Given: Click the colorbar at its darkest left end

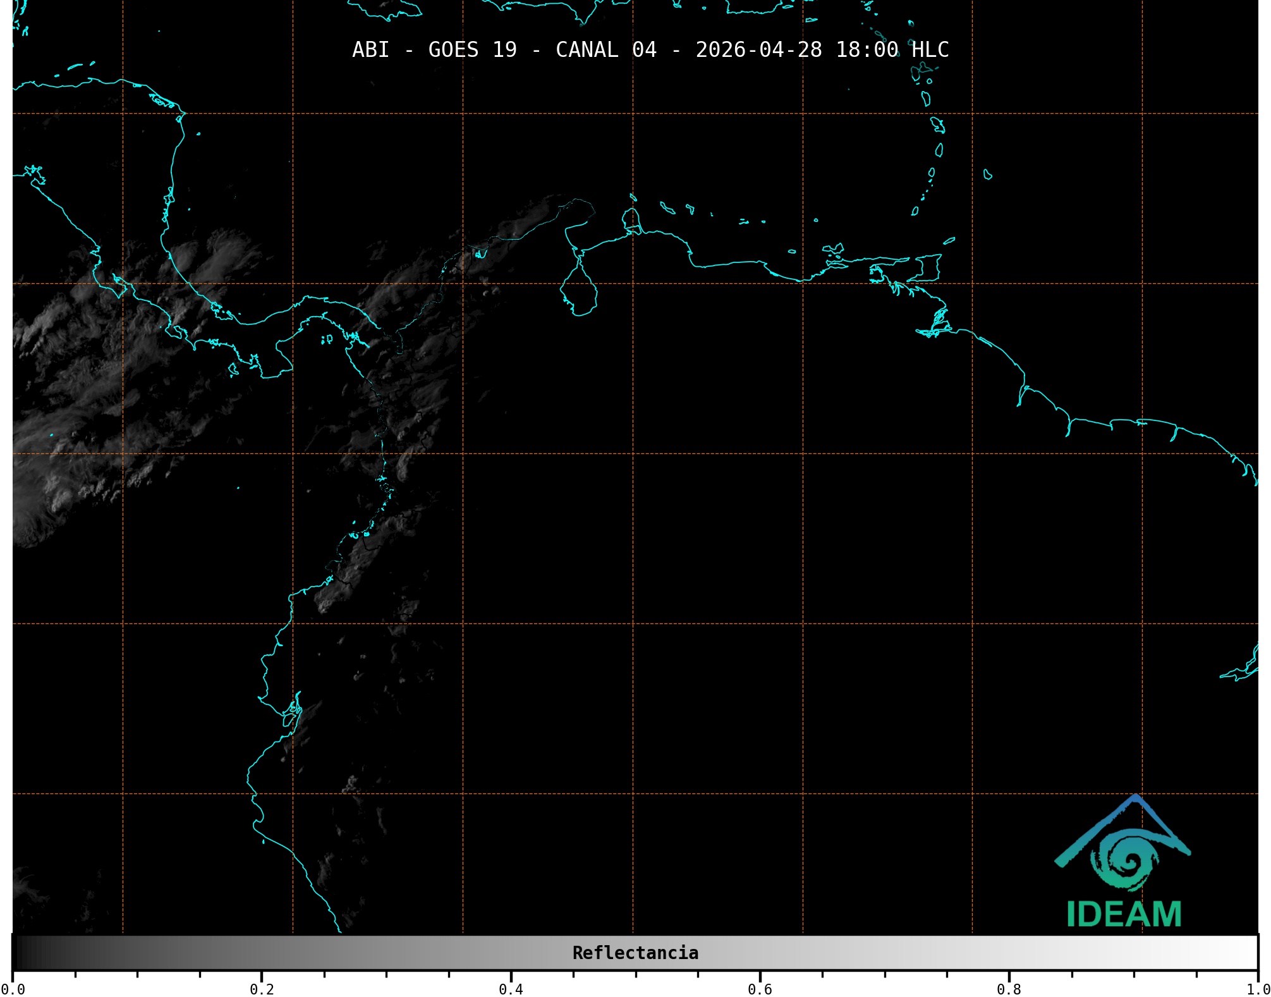Looking at the screenshot, I should (19, 953).
